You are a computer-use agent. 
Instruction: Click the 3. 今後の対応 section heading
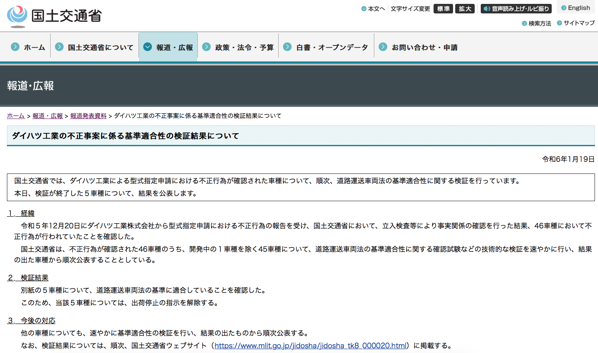click(x=31, y=321)
